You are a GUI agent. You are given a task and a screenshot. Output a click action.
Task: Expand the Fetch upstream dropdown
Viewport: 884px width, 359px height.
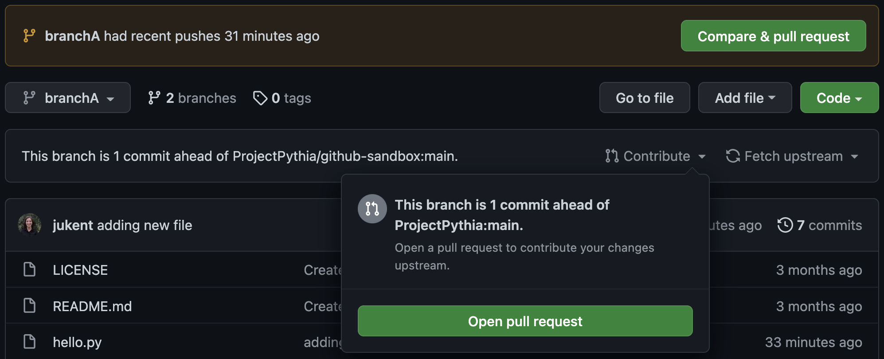(855, 156)
